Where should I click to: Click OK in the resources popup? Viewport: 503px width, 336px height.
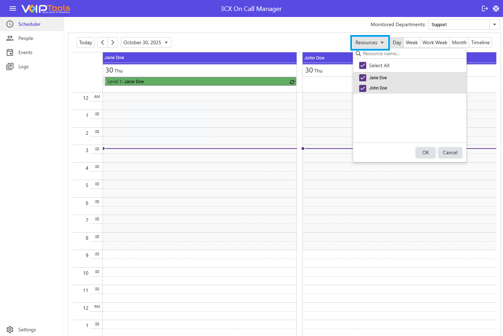pyautogui.click(x=425, y=152)
